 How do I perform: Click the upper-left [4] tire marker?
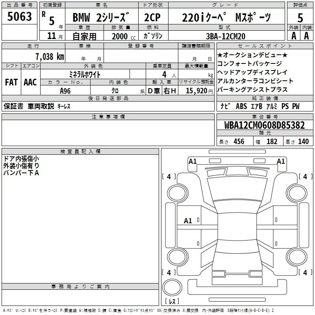point(169,177)
